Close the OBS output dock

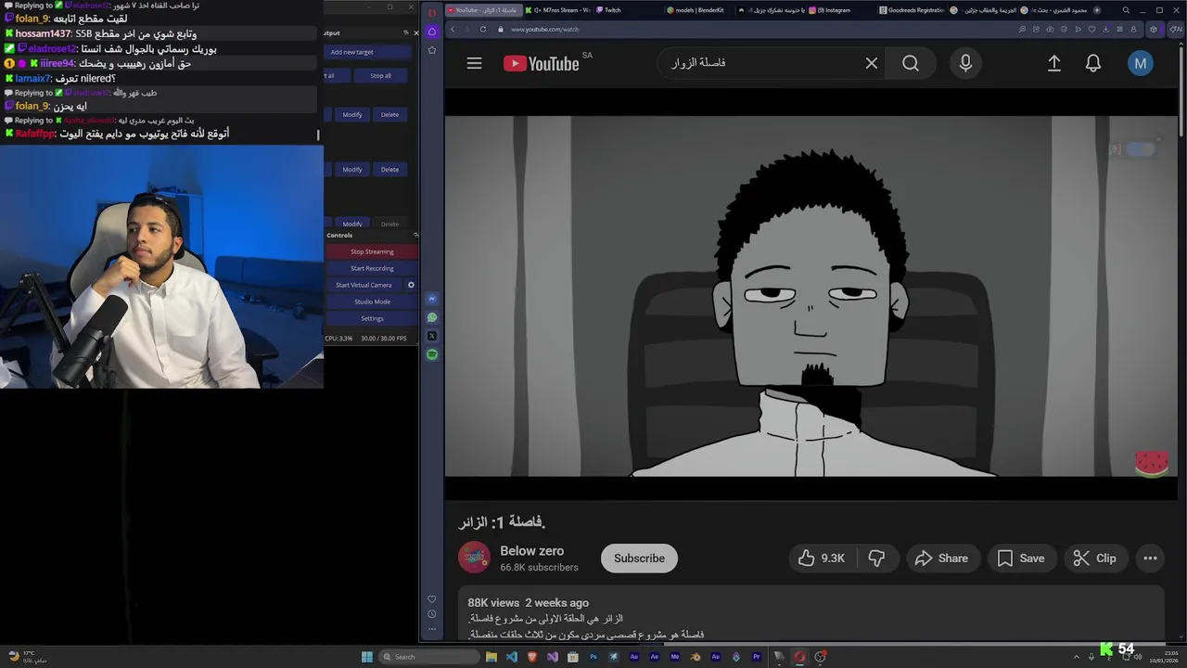[415, 32]
